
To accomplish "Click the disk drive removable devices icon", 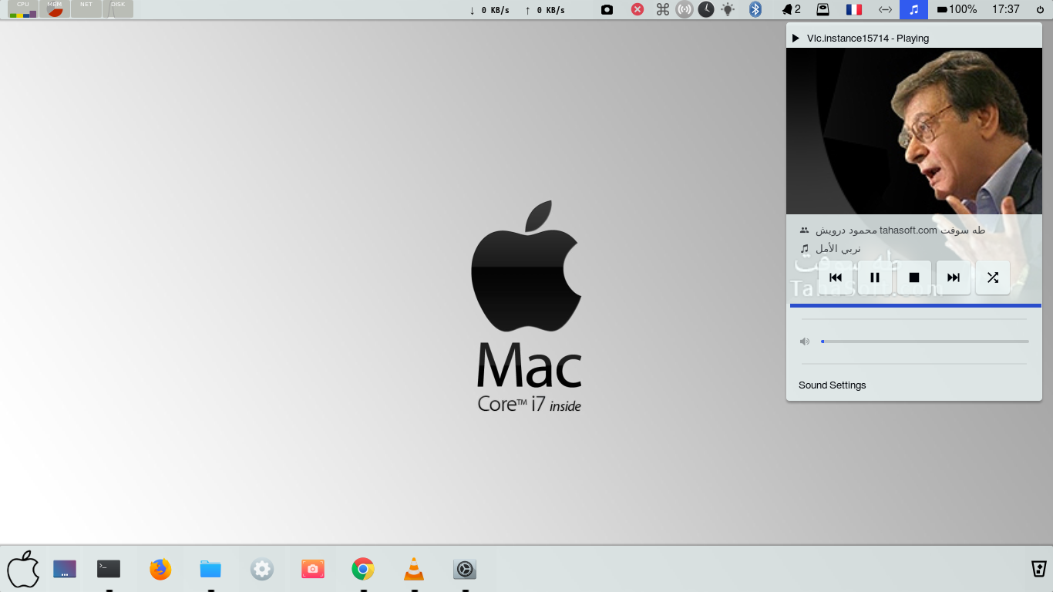I will tap(823, 9).
